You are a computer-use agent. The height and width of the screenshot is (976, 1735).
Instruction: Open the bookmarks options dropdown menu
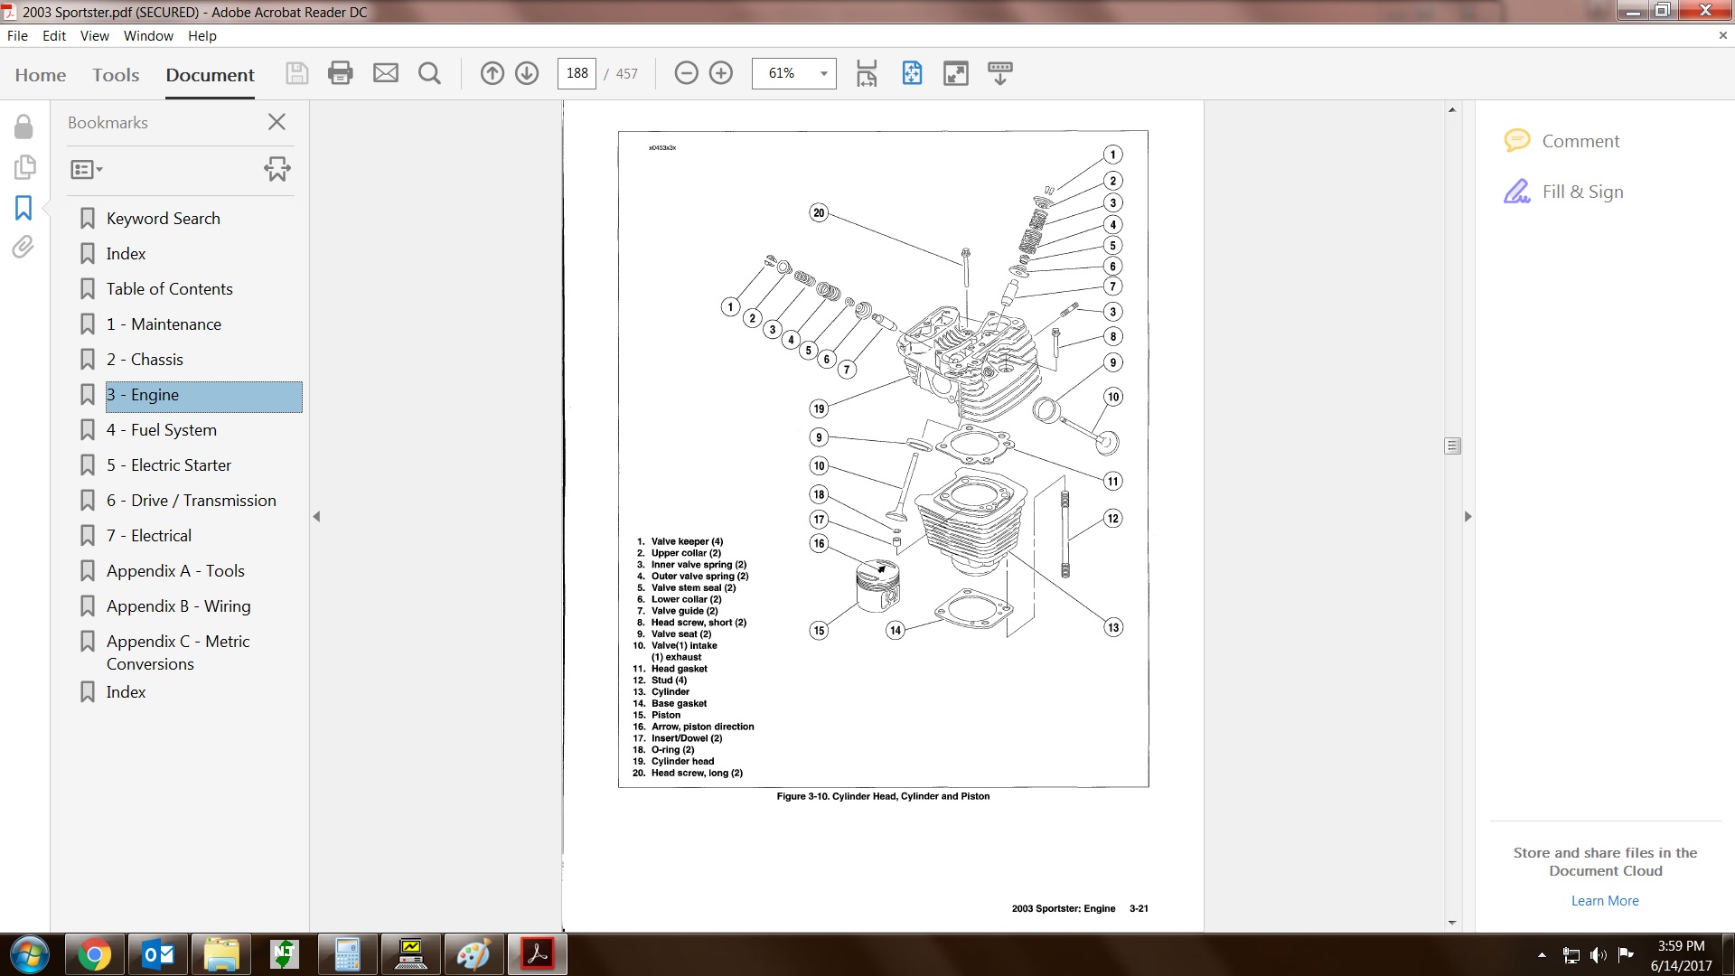coord(87,169)
